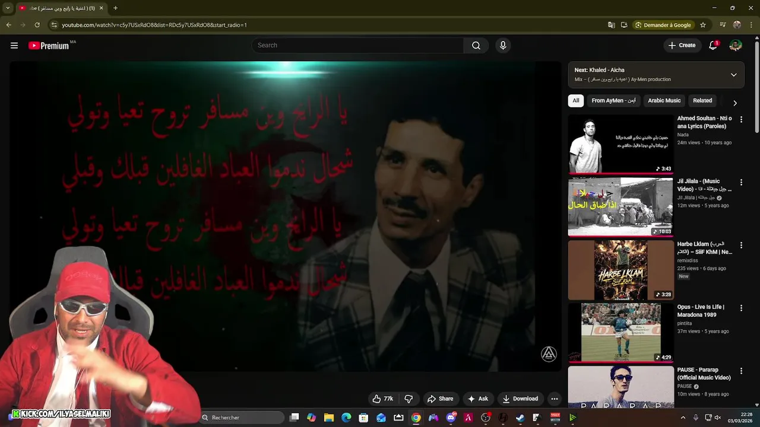The width and height of the screenshot is (760, 427).
Task: Click the YouTube search input field
Action: point(358,46)
